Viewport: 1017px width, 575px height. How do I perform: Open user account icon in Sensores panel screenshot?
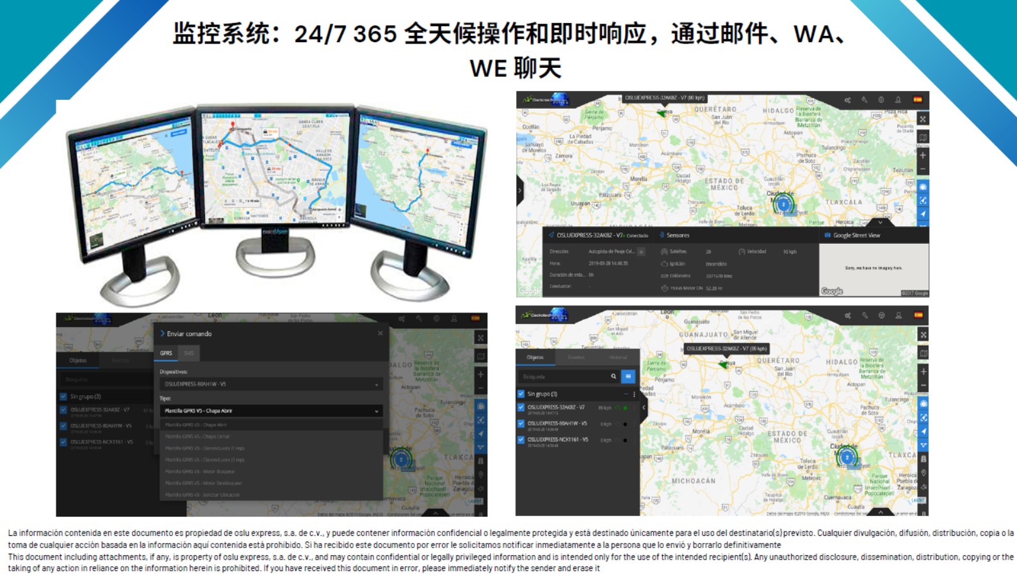point(898,100)
